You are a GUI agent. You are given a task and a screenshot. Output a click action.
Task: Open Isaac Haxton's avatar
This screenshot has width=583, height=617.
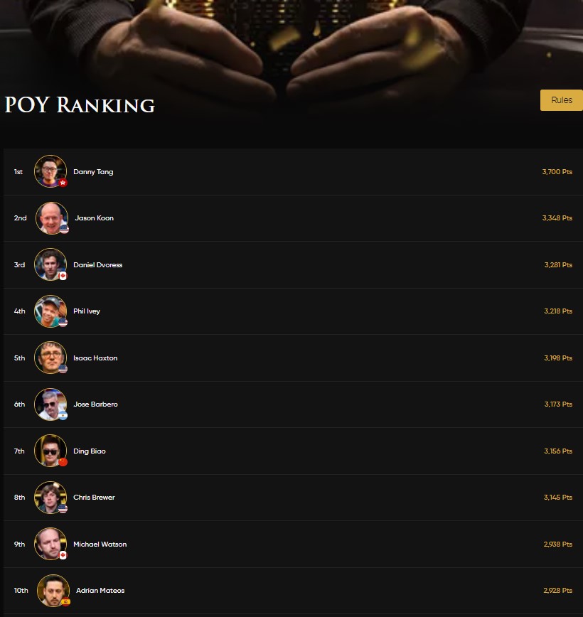click(x=50, y=358)
